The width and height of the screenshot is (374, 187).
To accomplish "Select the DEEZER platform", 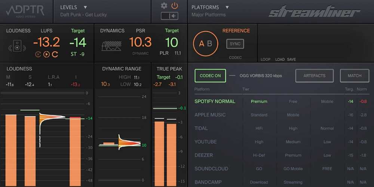I will tap(204, 155).
